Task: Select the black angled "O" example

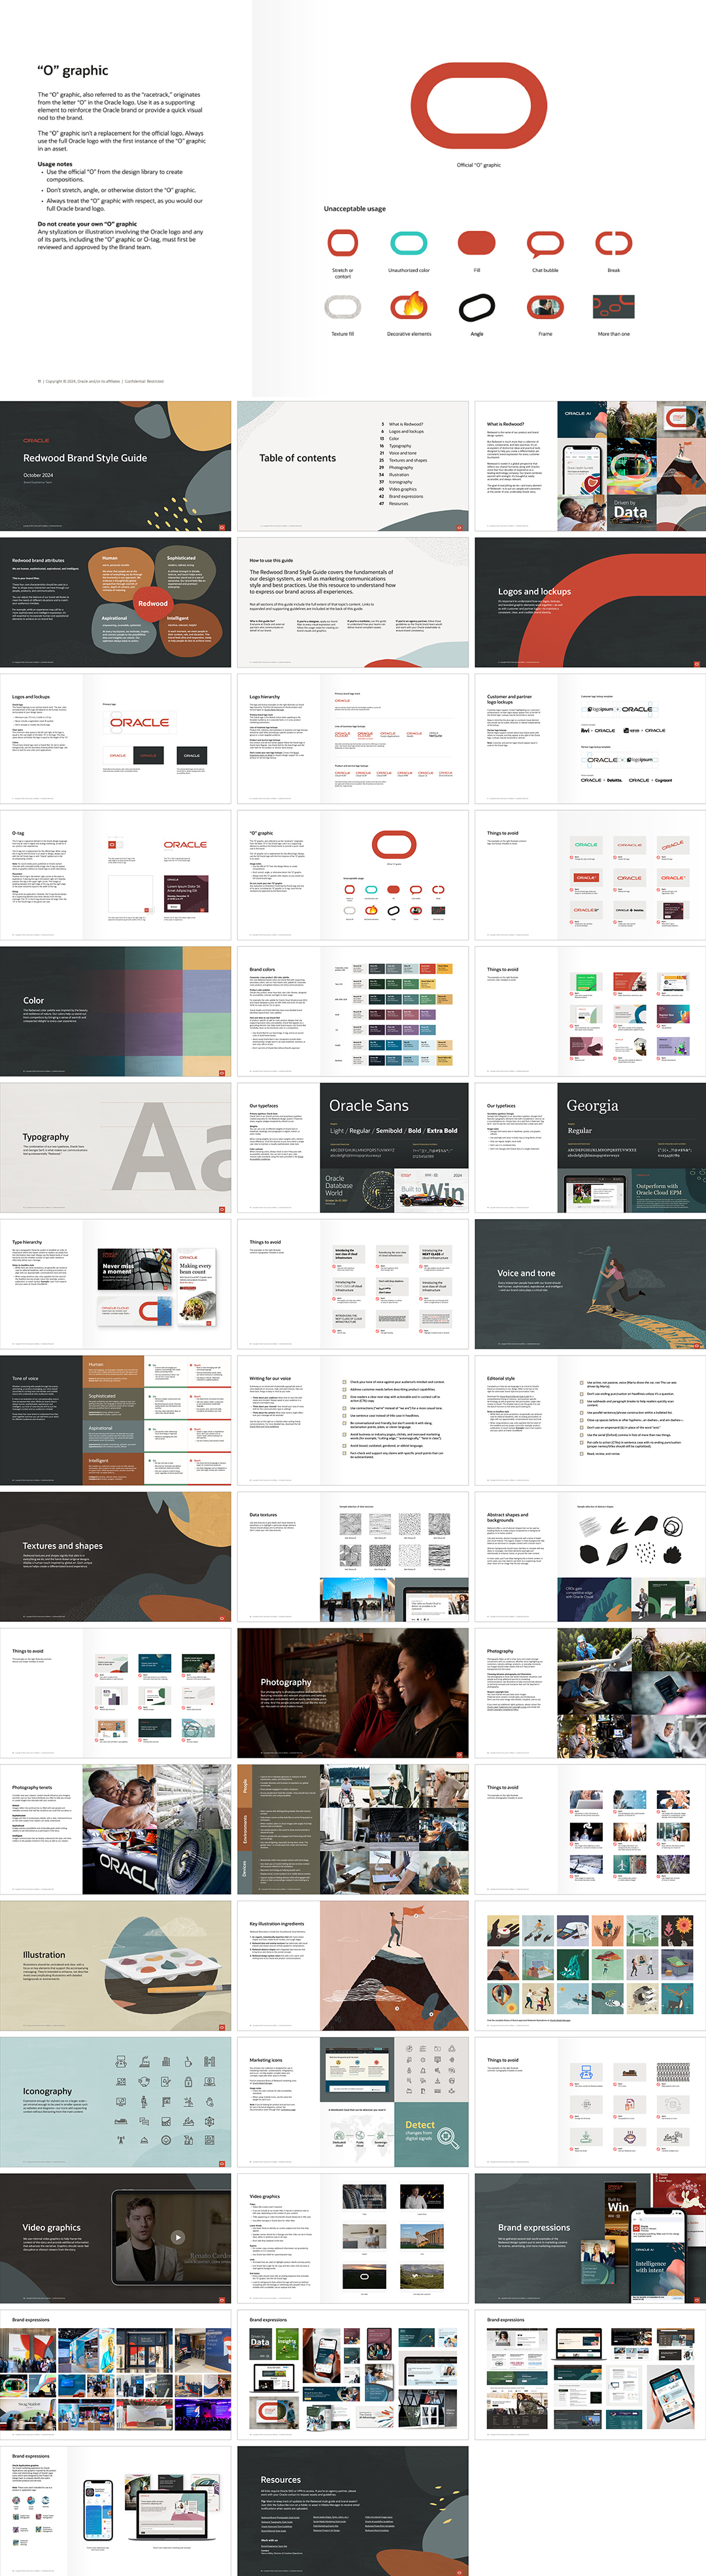Action: [x=476, y=307]
